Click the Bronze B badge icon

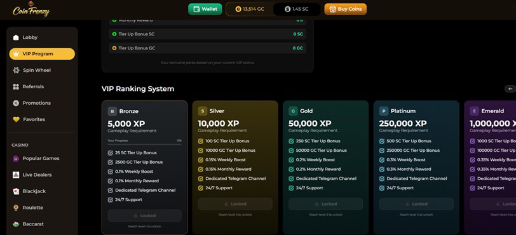point(112,111)
